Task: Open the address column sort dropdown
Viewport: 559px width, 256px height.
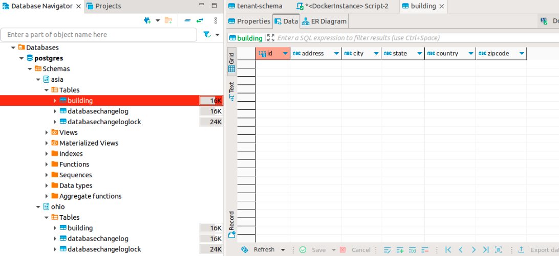Action: click(x=336, y=54)
